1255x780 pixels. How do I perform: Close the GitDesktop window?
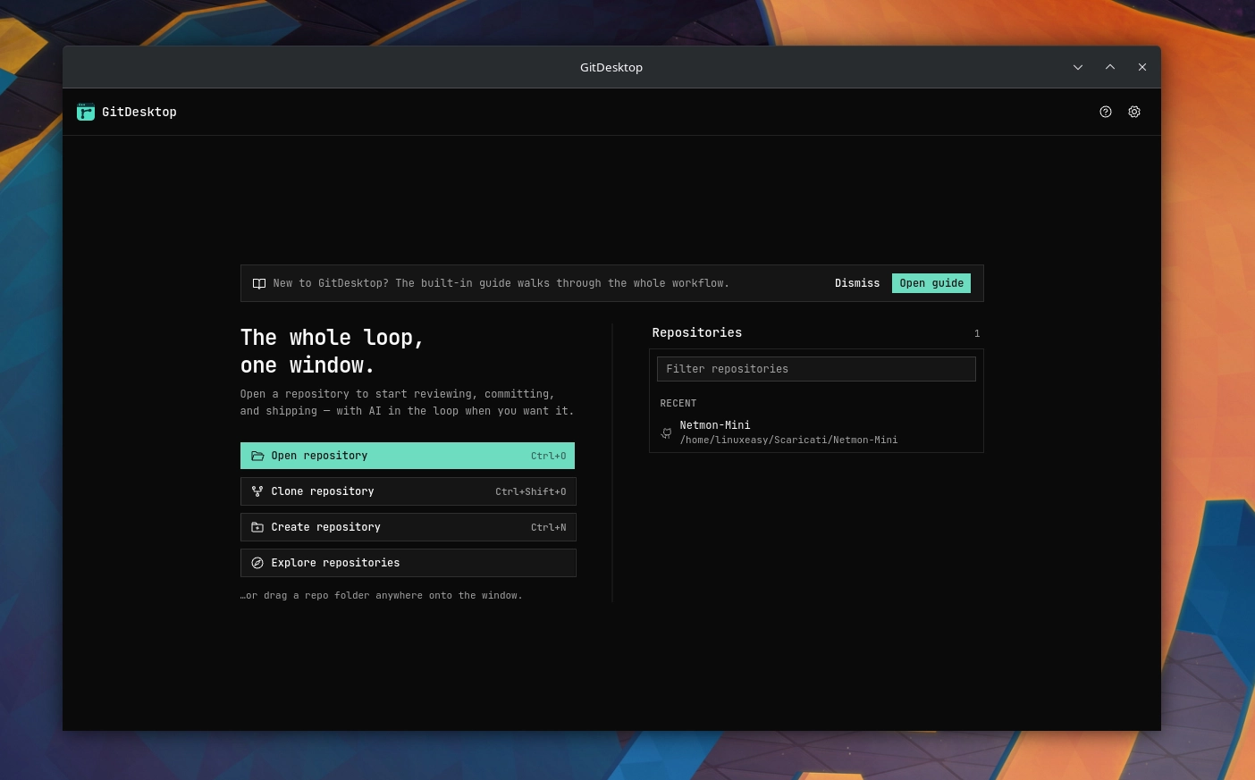[x=1142, y=67]
